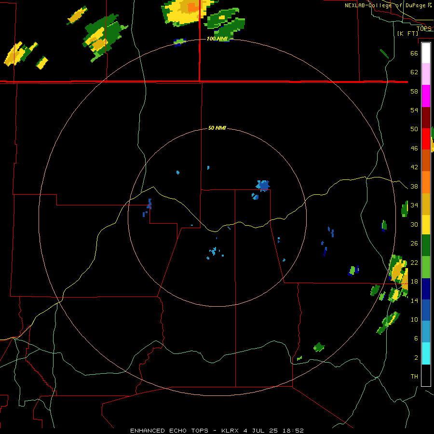
Task: Click the white swatch at top of legend
Action: point(426,53)
